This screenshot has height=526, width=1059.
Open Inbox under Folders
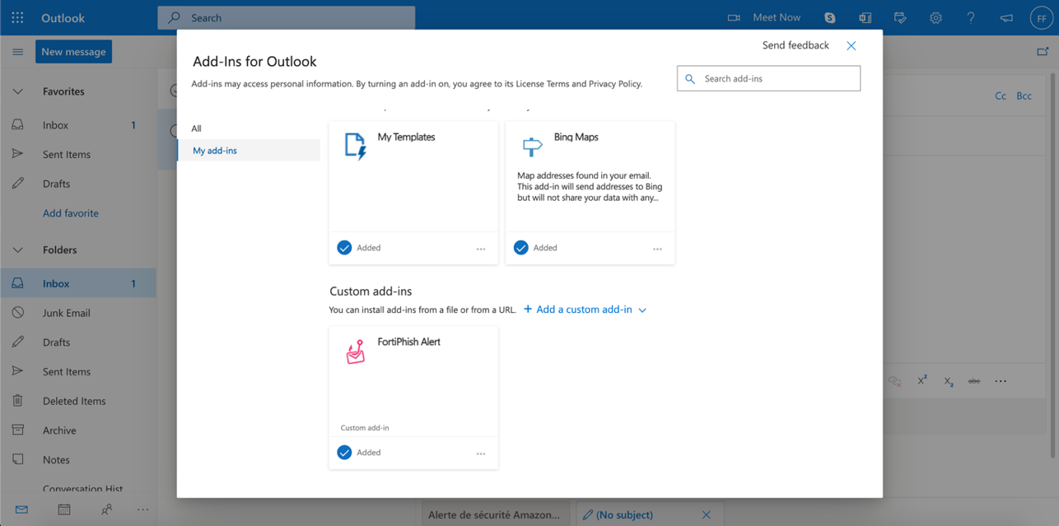pyautogui.click(x=78, y=283)
